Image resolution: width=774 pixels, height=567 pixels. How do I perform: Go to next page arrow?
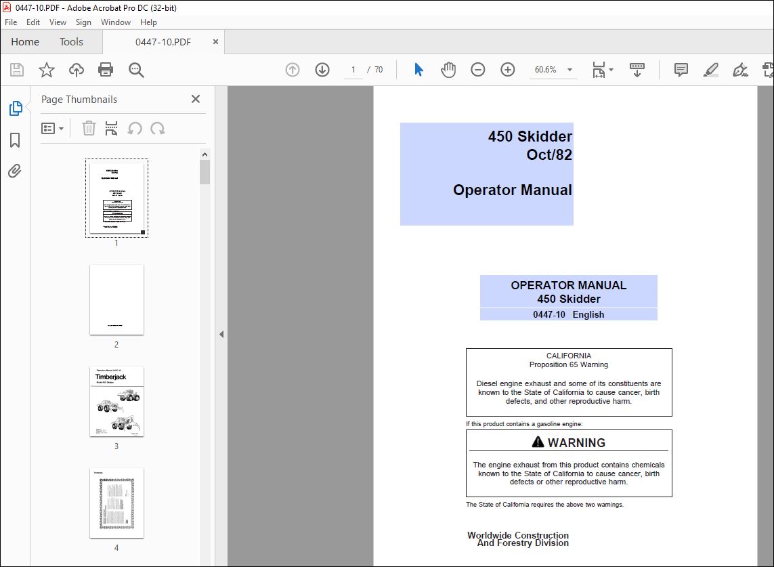322,70
